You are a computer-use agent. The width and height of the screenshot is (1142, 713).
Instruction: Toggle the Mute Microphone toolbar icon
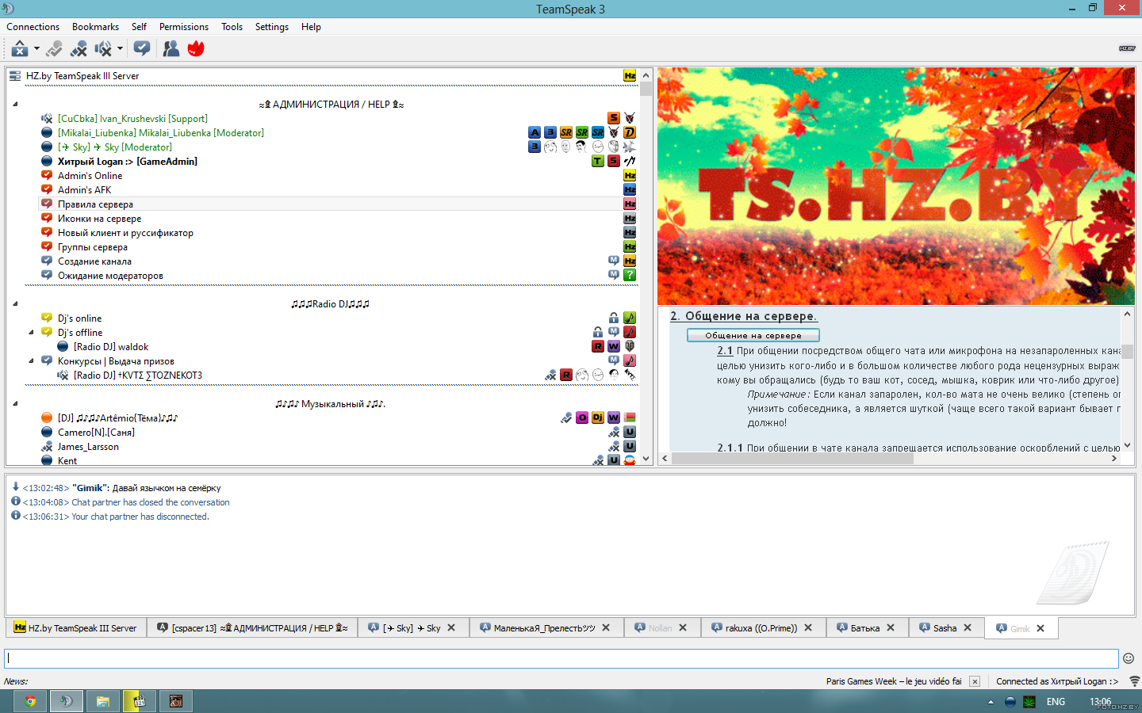point(79,49)
